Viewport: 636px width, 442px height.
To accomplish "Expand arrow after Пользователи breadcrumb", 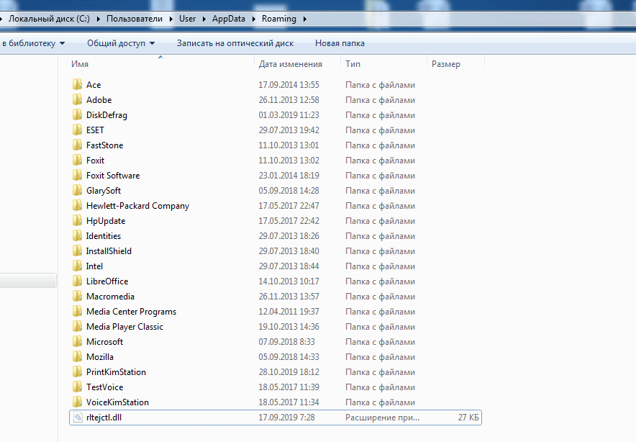I will click(x=171, y=19).
